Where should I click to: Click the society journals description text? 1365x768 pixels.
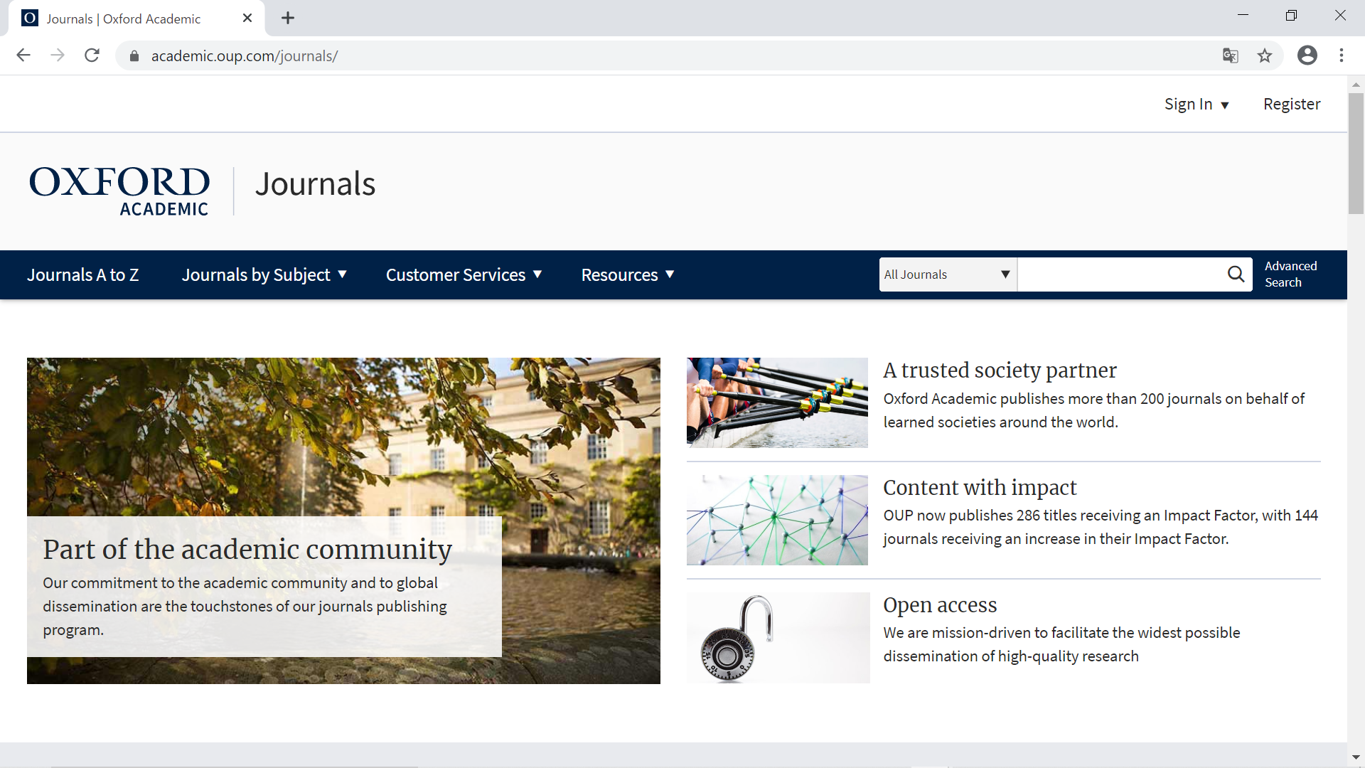(x=1093, y=411)
